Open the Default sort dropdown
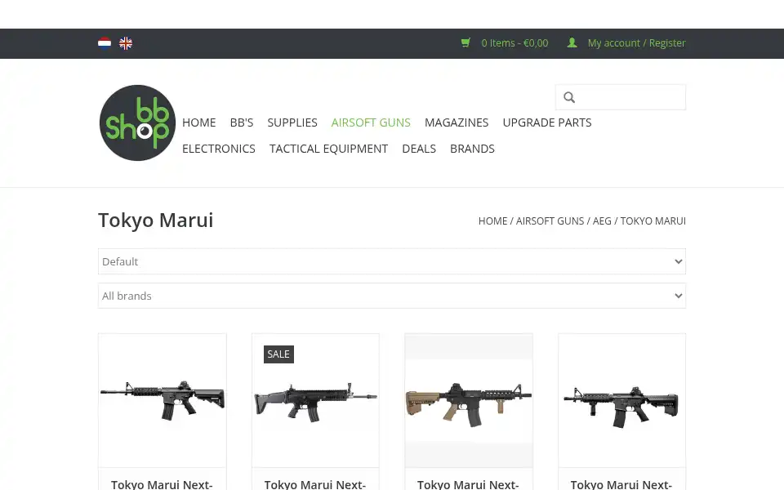 pos(392,261)
